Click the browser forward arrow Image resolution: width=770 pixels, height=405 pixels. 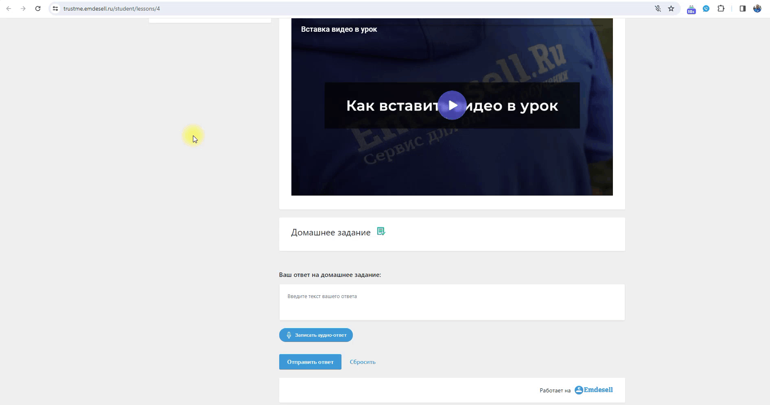click(23, 9)
